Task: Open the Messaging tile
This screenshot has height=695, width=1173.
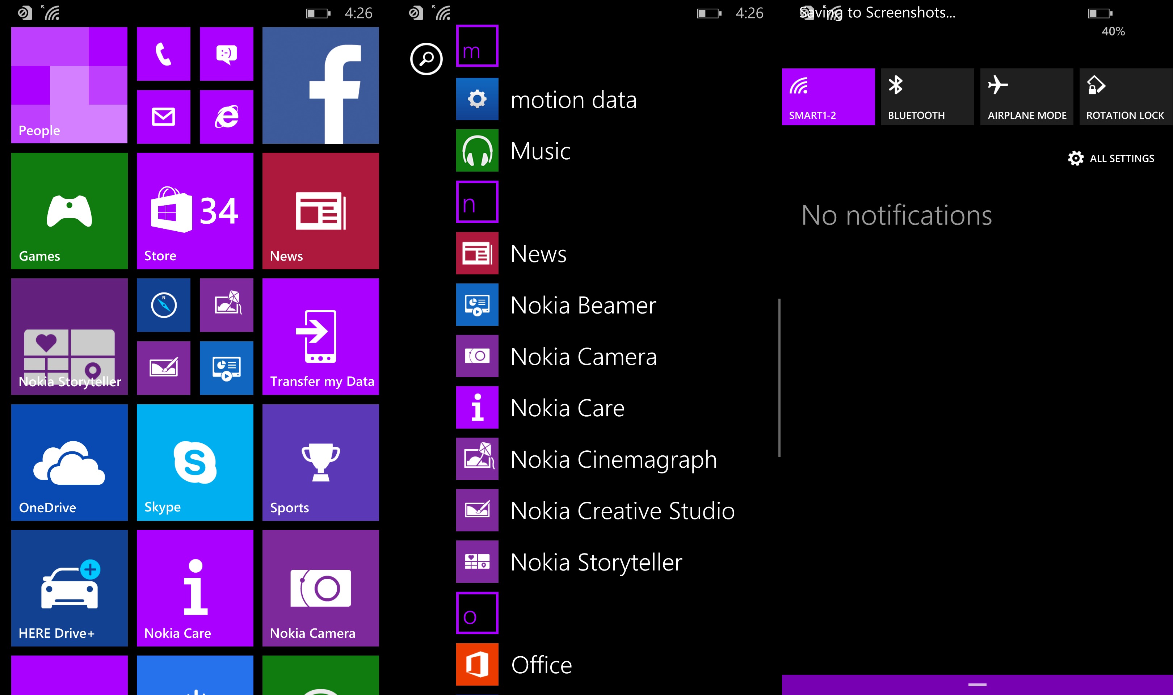Action: coord(226,54)
